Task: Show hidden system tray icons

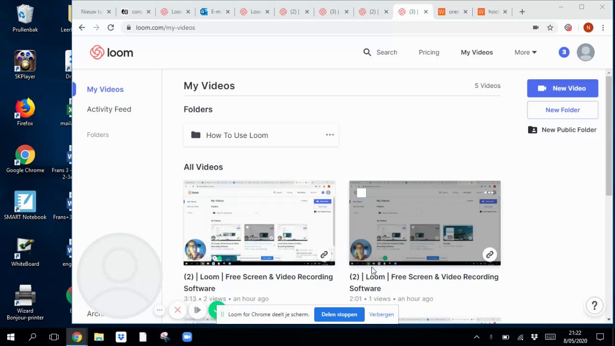Action: pyautogui.click(x=477, y=337)
